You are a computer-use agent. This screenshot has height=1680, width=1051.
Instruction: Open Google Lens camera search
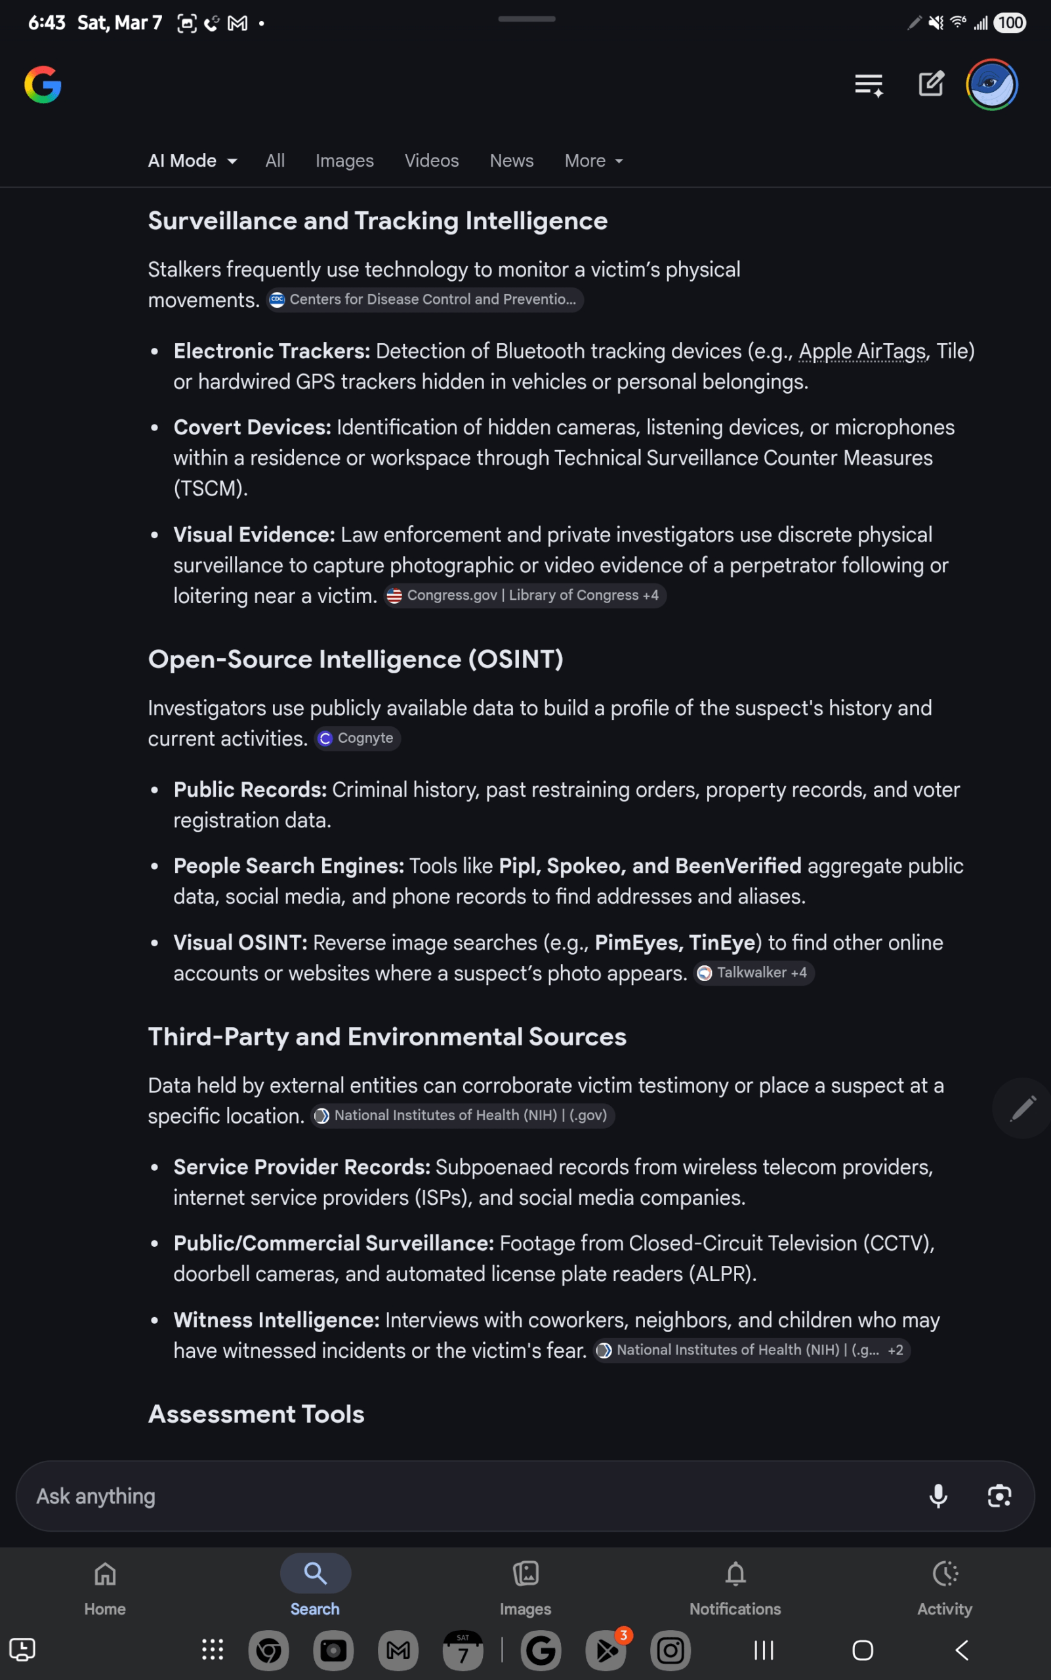(x=1000, y=1496)
